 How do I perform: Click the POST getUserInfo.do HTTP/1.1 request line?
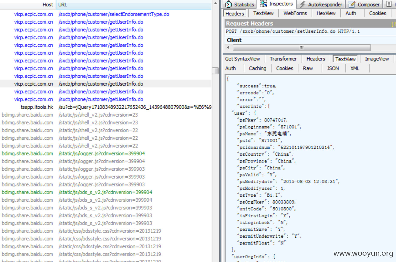click(293, 31)
